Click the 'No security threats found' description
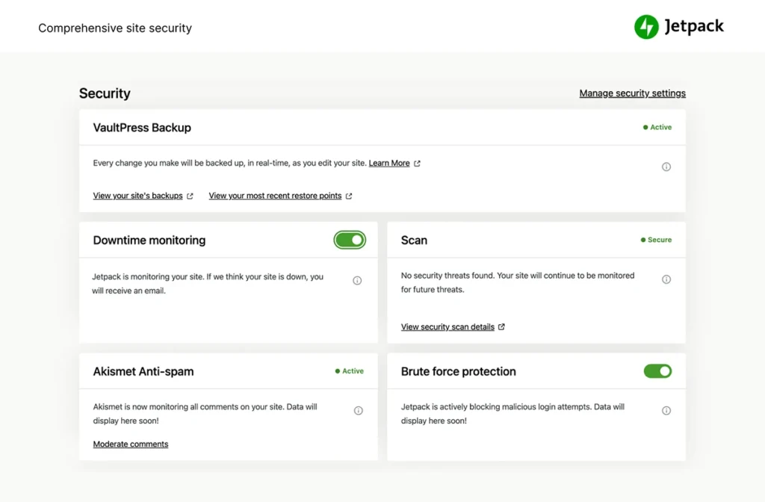 click(518, 282)
